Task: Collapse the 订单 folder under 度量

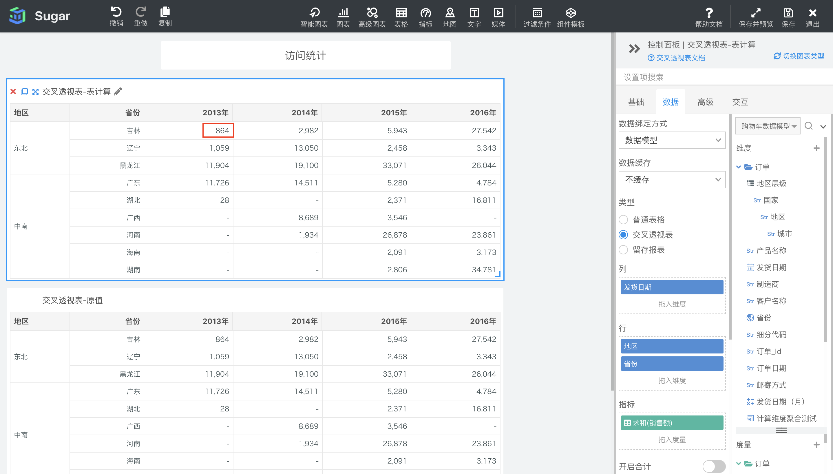Action: click(738, 464)
